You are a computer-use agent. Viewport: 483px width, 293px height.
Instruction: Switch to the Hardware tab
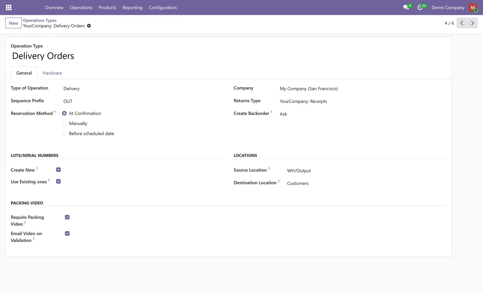pyautogui.click(x=52, y=73)
